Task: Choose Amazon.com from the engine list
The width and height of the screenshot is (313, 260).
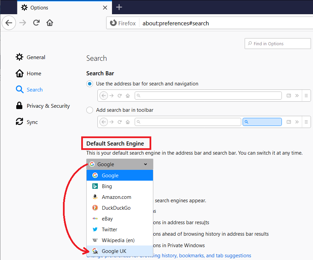Action: pyautogui.click(x=120, y=197)
